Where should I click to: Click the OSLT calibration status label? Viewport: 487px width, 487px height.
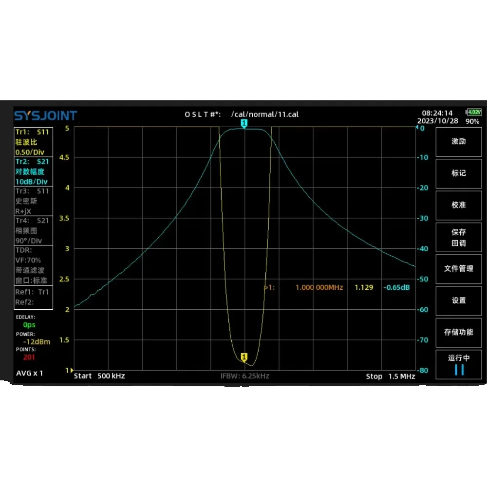click(x=203, y=114)
